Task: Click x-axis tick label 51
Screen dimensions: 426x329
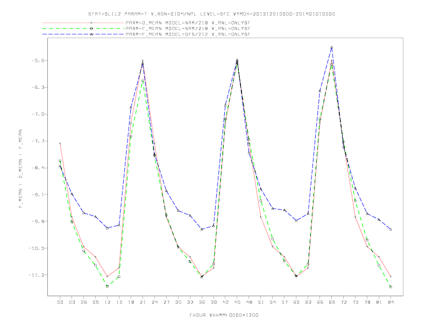Action: (261, 302)
